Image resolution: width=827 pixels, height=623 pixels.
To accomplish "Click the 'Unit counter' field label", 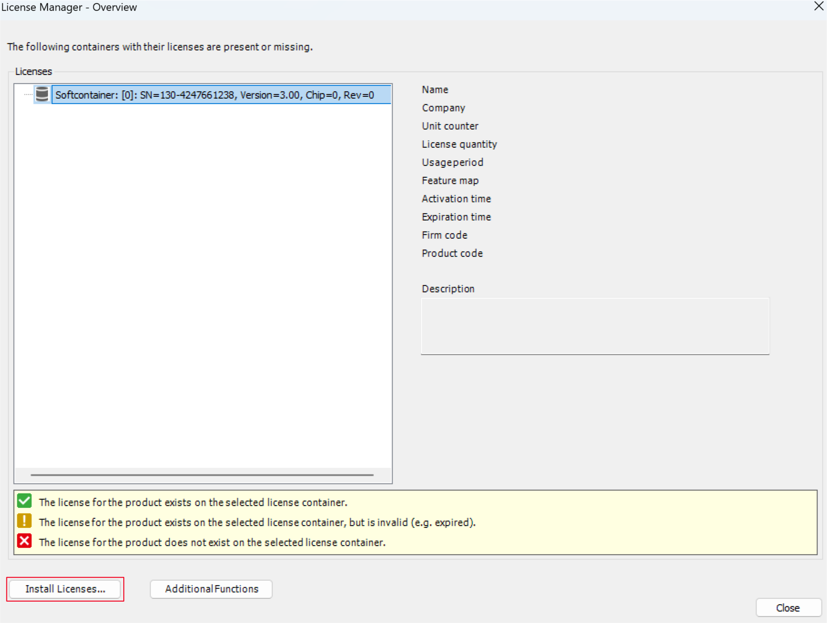I will pyautogui.click(x=450, y=126).
